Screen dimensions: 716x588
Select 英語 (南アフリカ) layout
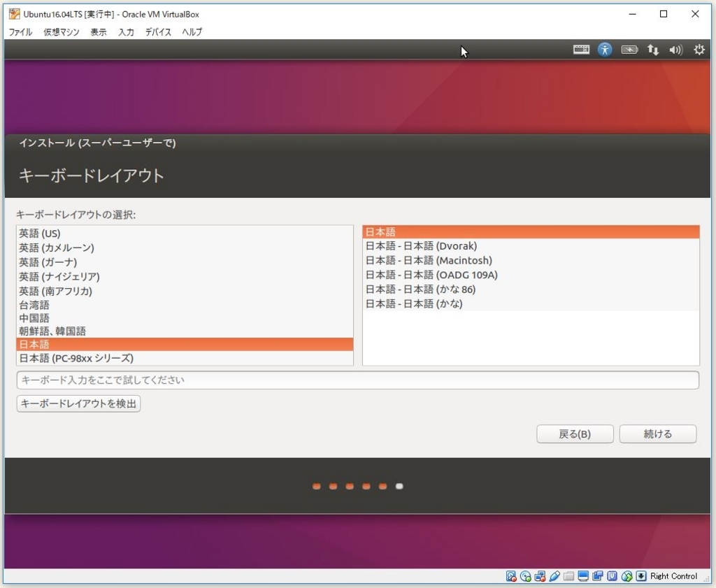click(185, 292)
